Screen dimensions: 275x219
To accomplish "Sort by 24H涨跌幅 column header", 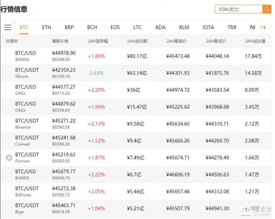I will (98, 41).
